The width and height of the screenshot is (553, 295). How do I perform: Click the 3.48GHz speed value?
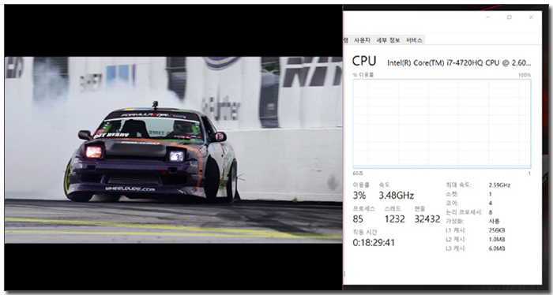[x=397, y=196]
